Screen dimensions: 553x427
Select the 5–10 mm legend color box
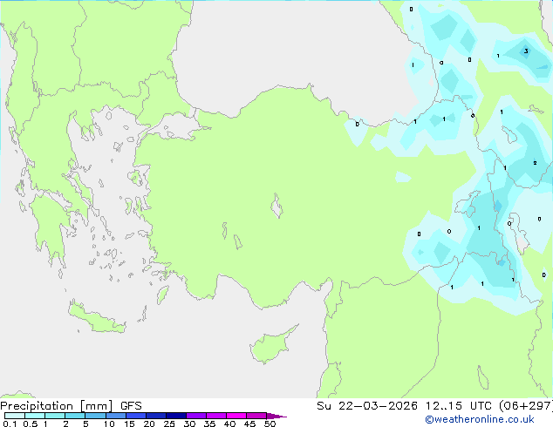click(x=95, y=416)
